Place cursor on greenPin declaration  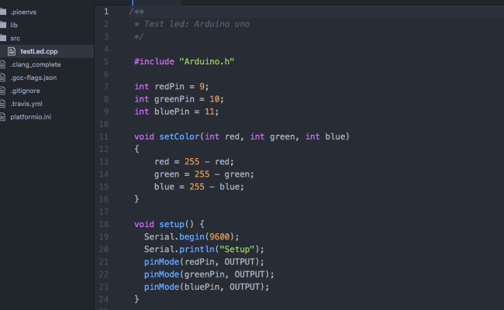click(x=179, y=99)
